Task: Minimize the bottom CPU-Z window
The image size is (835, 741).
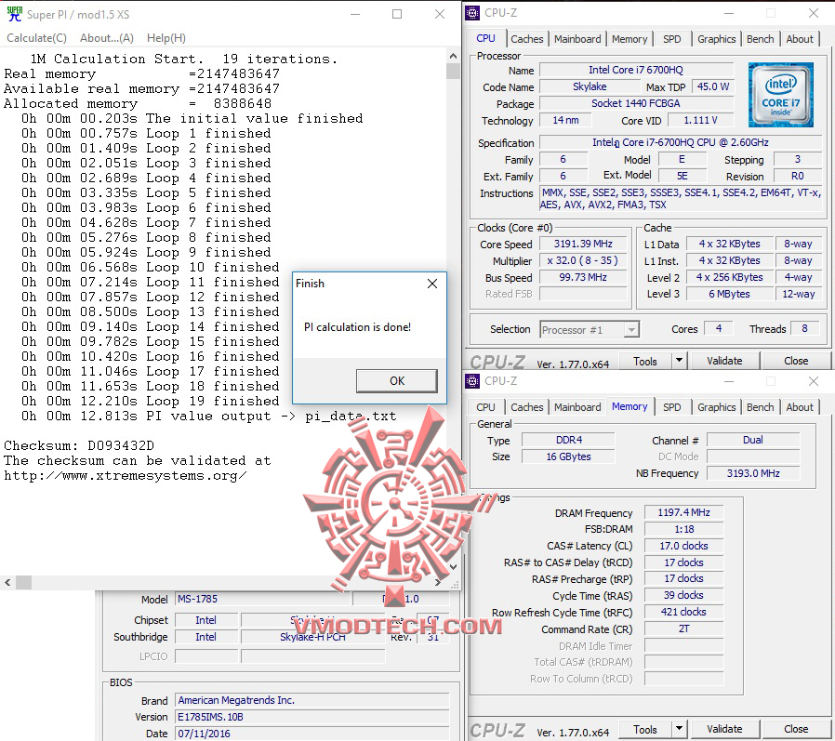Action: pyautogui.click(x=729, y=381)
